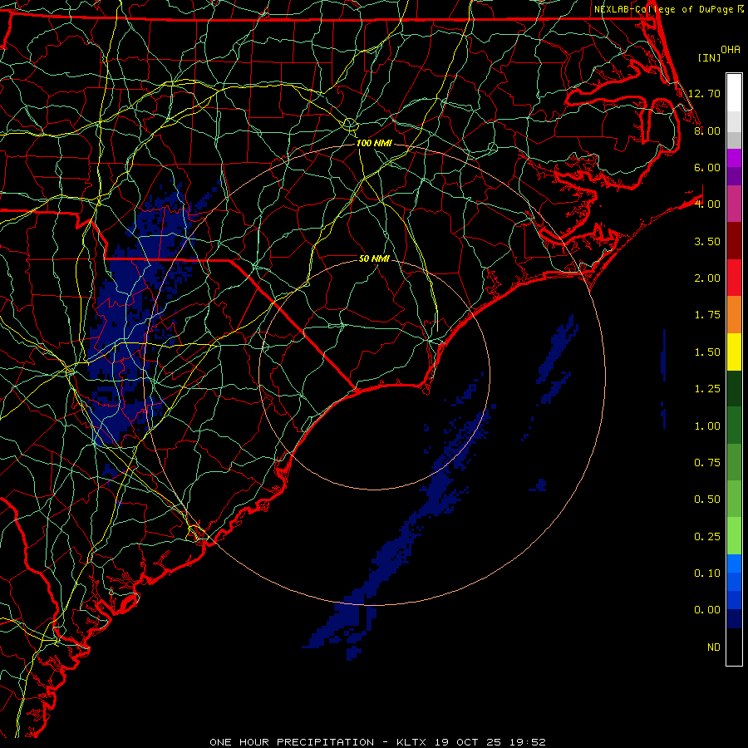Click the 2.00 legend value
This screenshot has height=748, width=748.
[707, 278]
